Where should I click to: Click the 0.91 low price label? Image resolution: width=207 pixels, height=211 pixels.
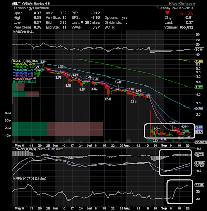133,102
